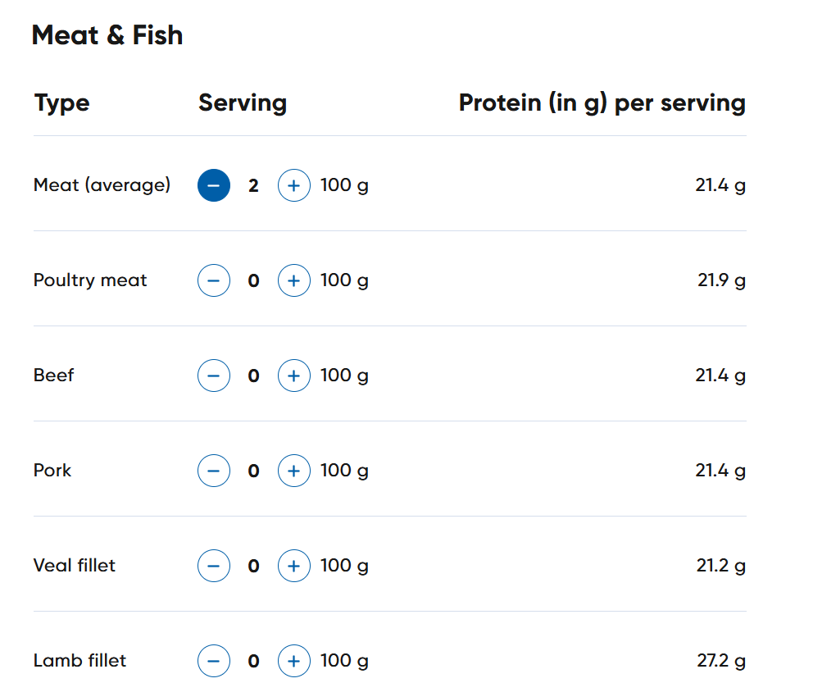Screen dimensions: 813x692
Task: Lower Lamb fillet serving count
Action: click(214, 661)
